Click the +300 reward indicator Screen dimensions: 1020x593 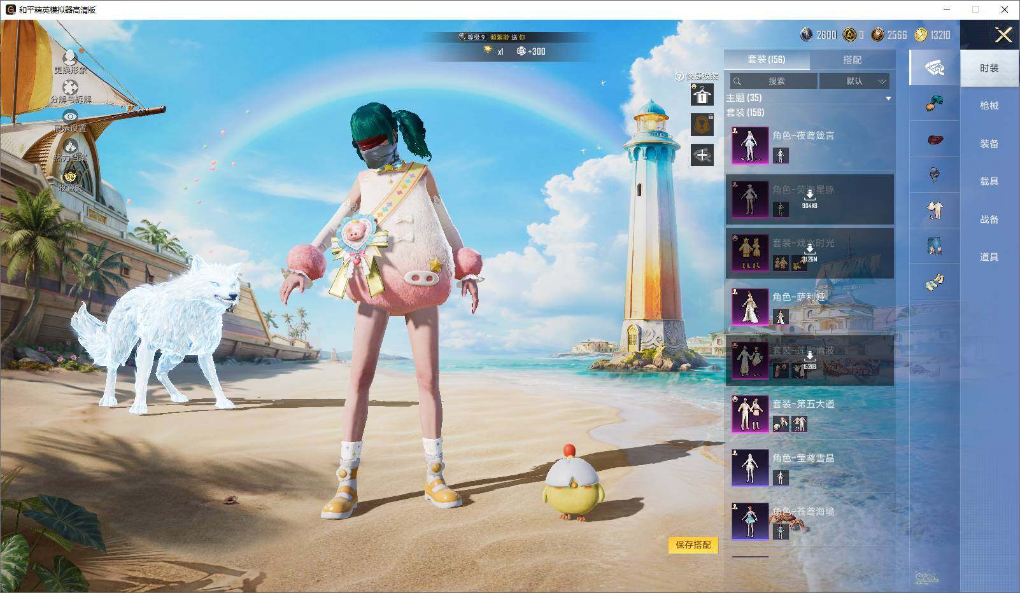(531, 52)
